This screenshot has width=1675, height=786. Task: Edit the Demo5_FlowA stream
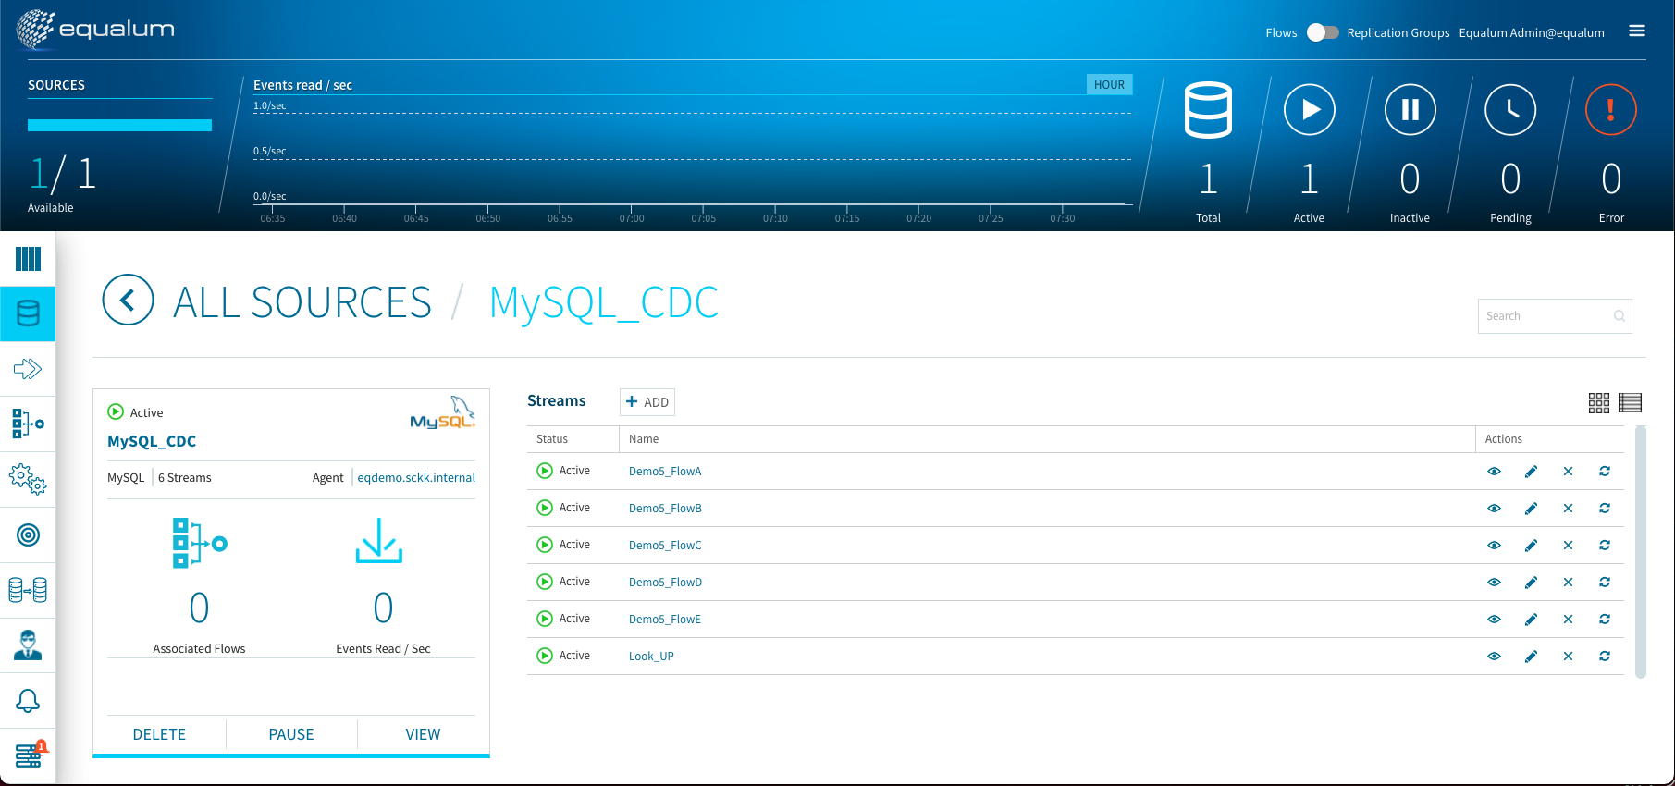pyautogui.click(x=1531, y=472)
